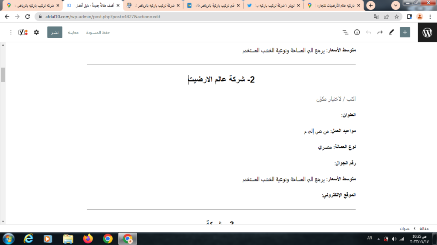Open a new browser tab
This screenshot has height=245, width=437.
coord(371,6)
